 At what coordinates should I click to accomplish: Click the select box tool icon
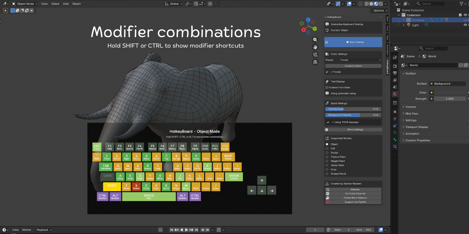click(x=6, y=11)
